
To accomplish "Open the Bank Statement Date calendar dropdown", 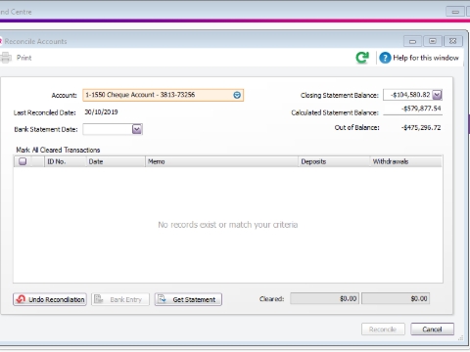I will (137, 129).
